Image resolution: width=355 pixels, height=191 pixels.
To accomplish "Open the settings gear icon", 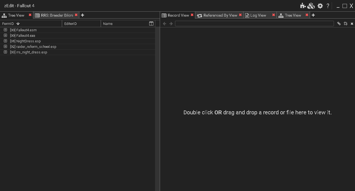I will (x=320, y=6).
